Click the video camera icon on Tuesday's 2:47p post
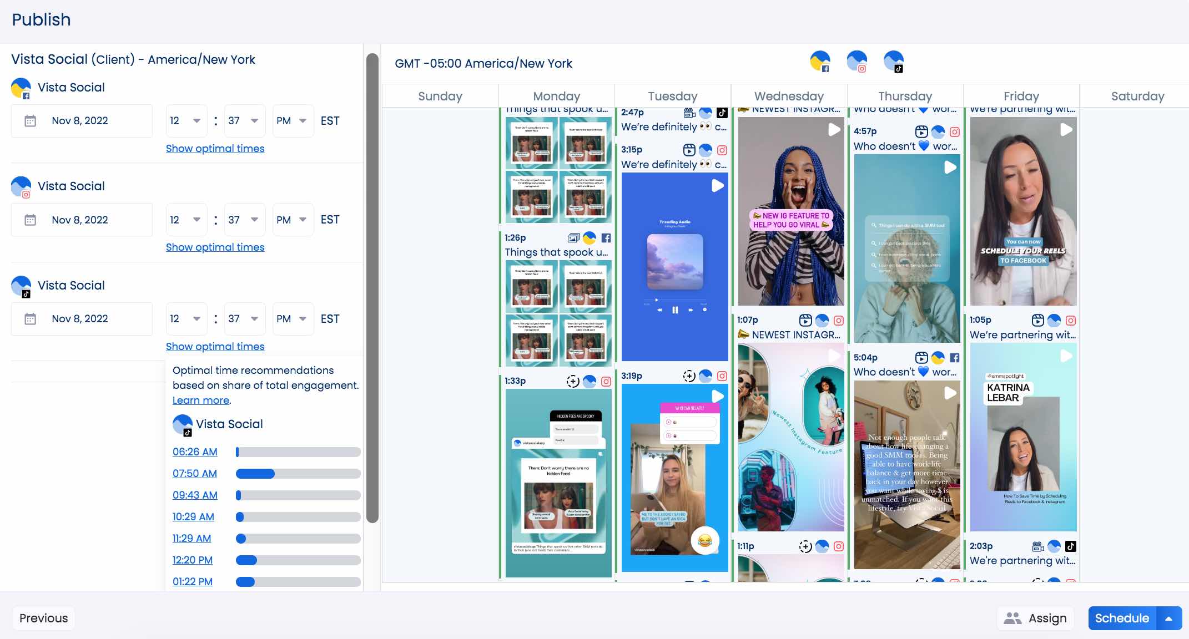The image size is (1189, 639). (688, 113)
